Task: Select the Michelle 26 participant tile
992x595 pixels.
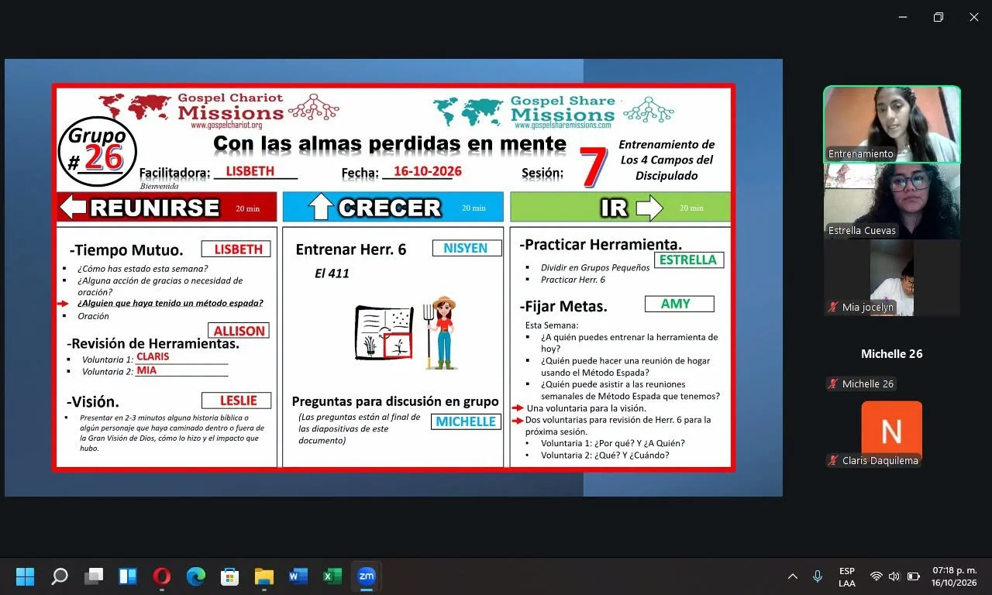Action: point(892,354)
